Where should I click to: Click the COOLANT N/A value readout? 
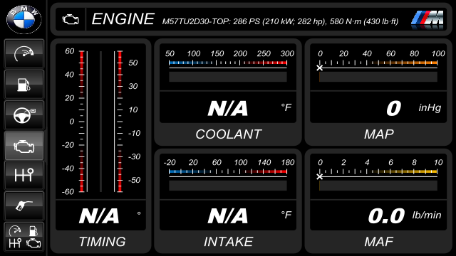point(228,107)
